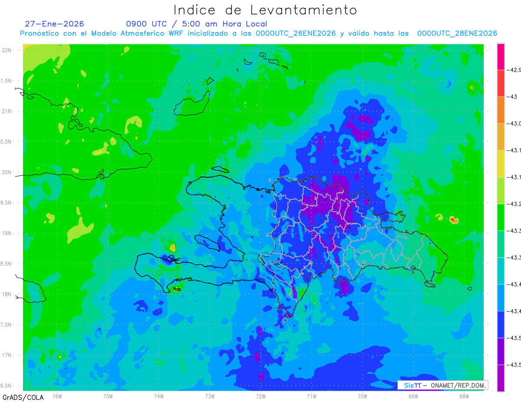This screenshot has height=402, width=521.
Task: Select the violet swatch second from legend bottom
Action: (501, 351)
